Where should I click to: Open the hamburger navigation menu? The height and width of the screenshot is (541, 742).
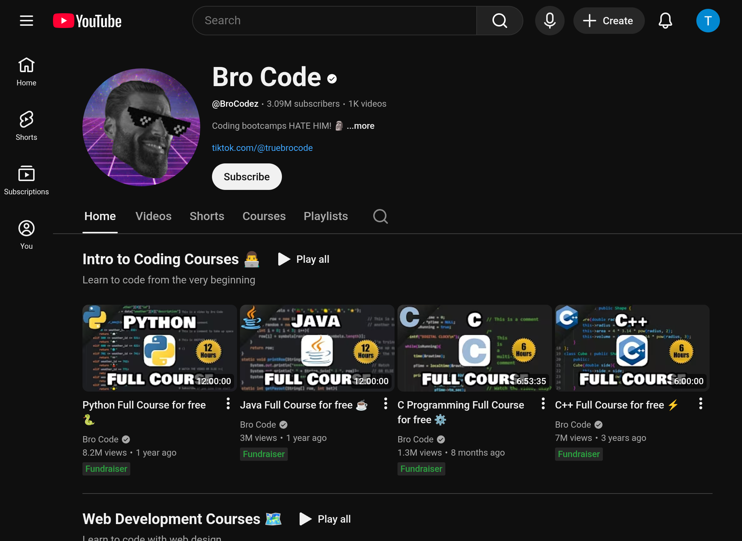[26, 21]
